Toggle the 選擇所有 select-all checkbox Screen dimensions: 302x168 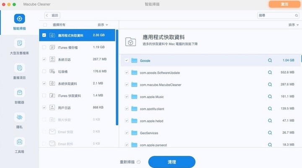45,25
